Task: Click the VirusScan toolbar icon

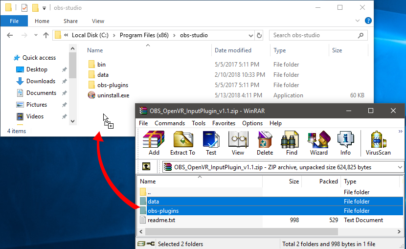Action: coord(378,143)
